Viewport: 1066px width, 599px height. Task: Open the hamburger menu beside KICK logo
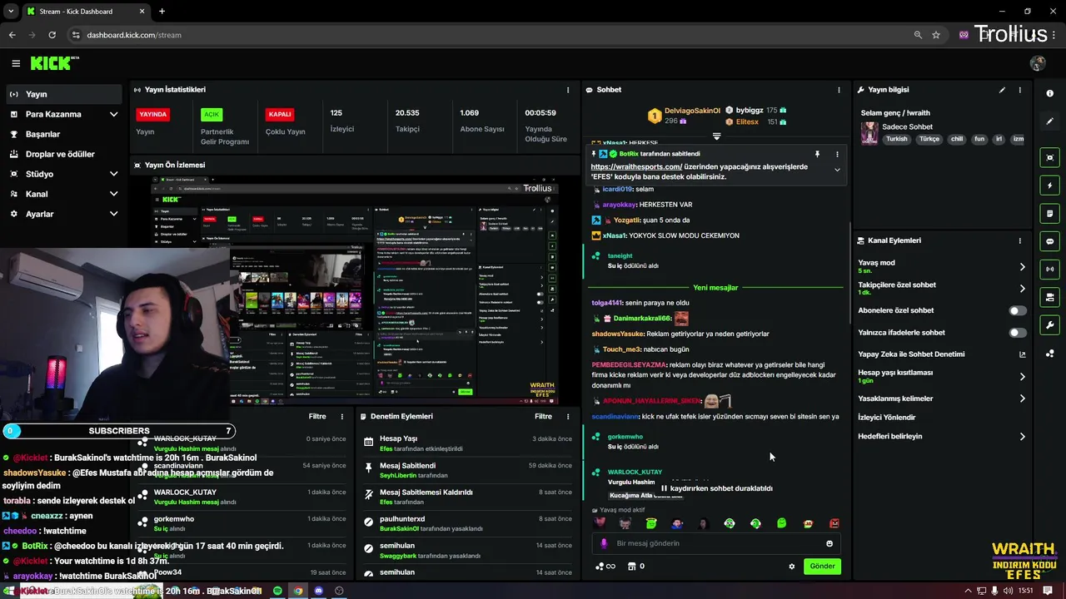pyautogui.click(x=16, y=63)
